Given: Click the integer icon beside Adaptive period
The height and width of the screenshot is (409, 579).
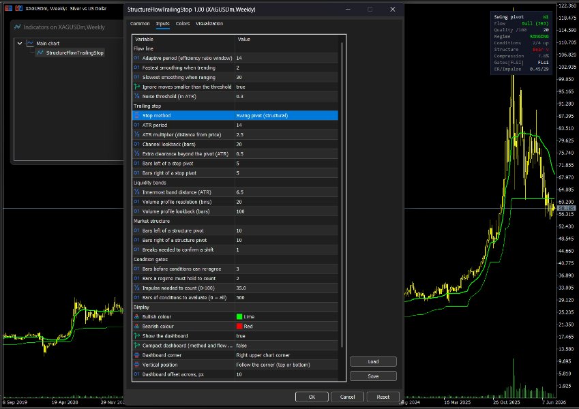Looking at the screenshot, I should coord(137,58).
